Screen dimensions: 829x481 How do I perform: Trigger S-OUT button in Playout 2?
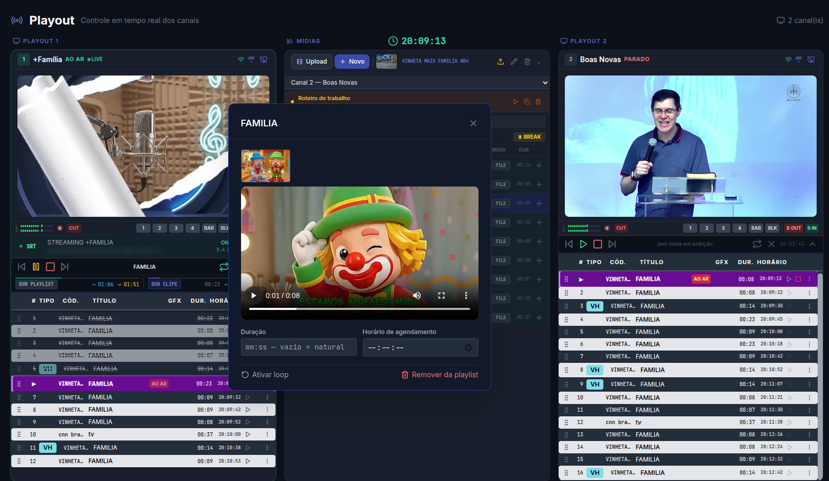pos(793,228)
